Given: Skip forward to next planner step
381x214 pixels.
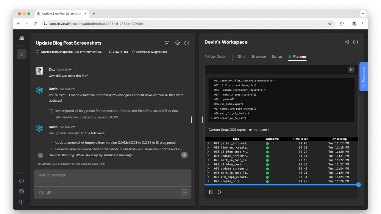Looking at the screenshot, I should (219, 192).
